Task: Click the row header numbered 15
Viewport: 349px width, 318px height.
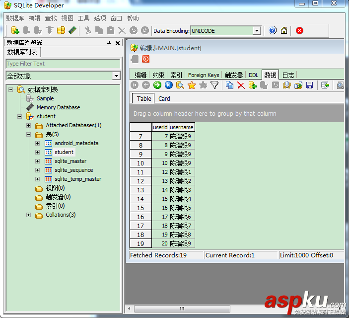Action: [140, 208]
